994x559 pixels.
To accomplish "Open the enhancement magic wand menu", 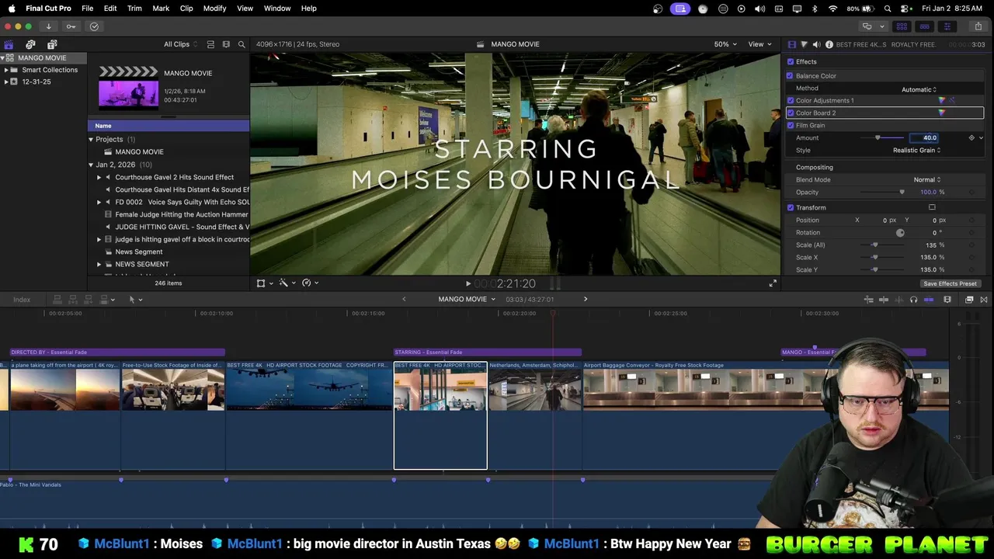I will click(x=286, y=283).
